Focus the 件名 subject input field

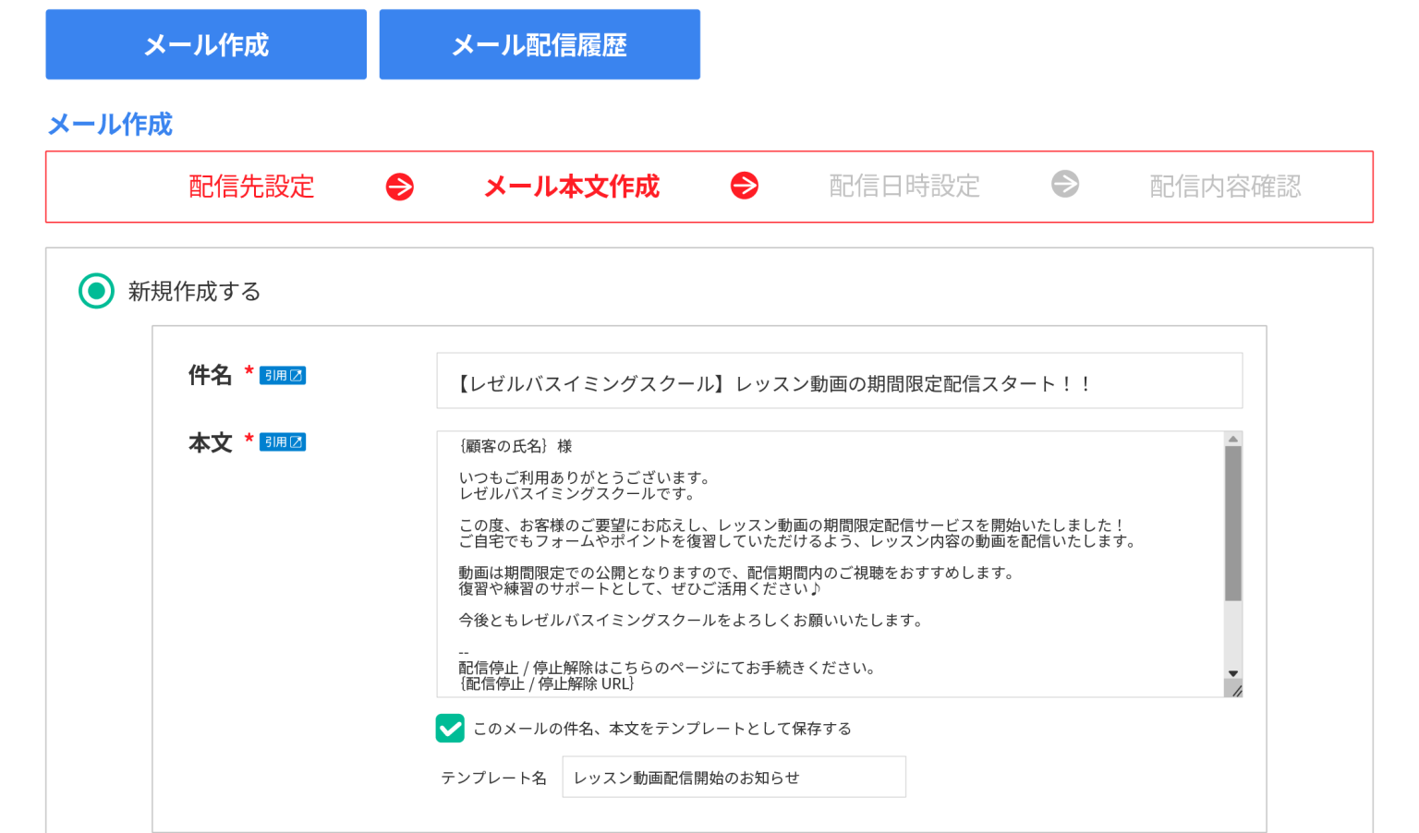tap(840, 380)
